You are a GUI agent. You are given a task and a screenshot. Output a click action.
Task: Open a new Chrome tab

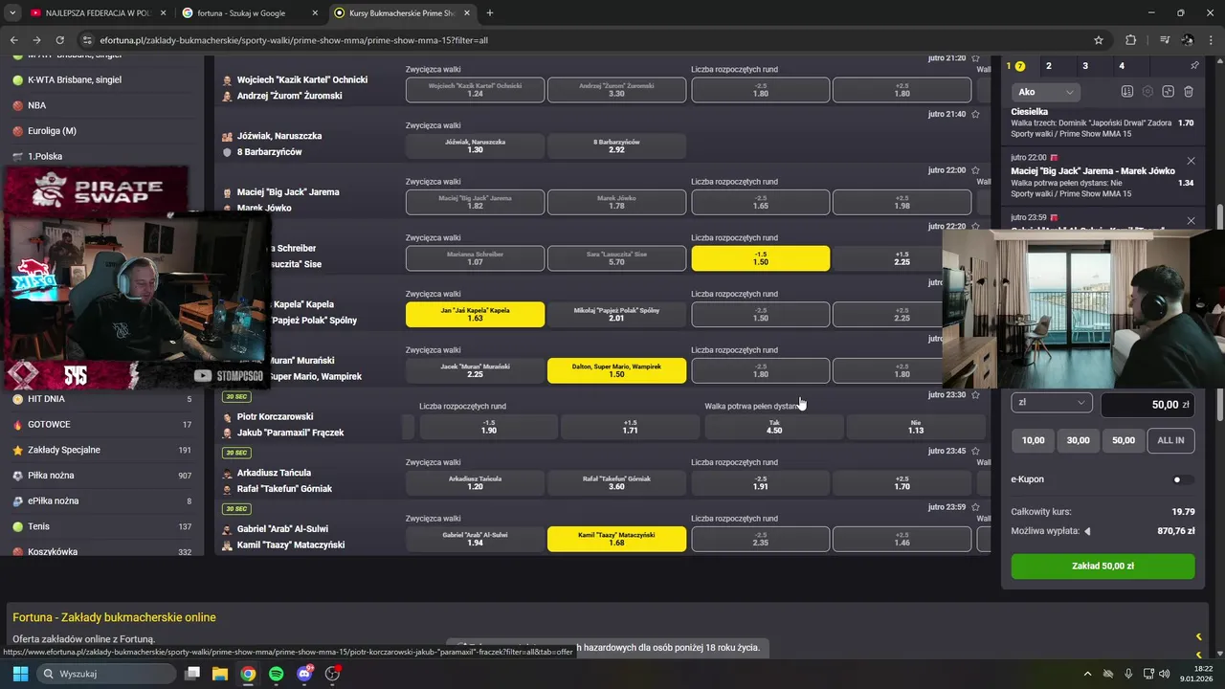[x=490, y=13]
